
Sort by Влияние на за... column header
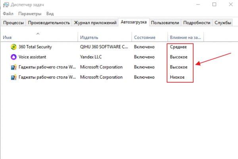click(185, 37)
